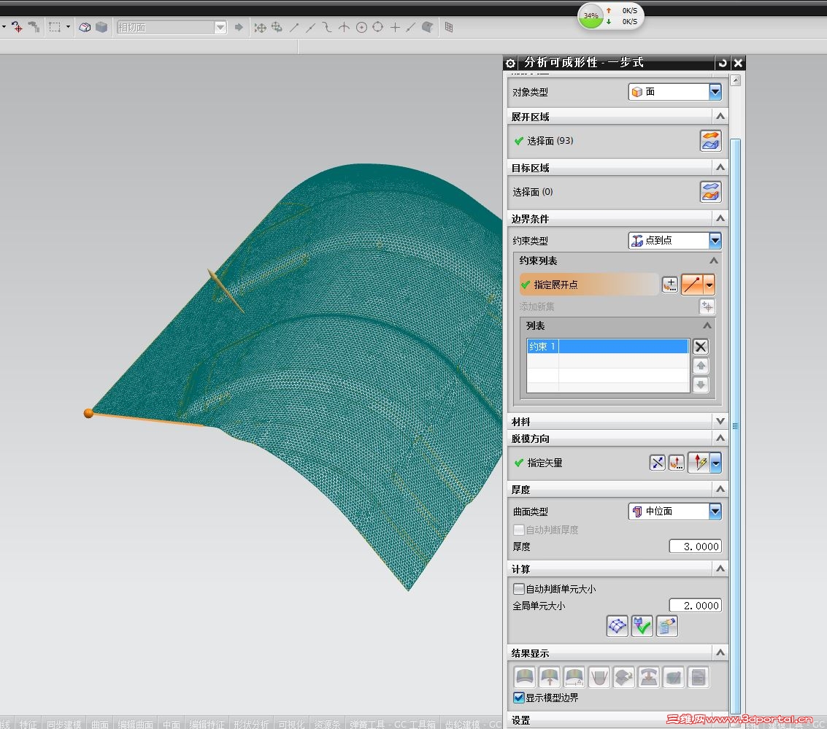Click the inferred point icon for 指定展开点
Image resolution: width=827 pixels, height=729 pixels.
(693, 285)
